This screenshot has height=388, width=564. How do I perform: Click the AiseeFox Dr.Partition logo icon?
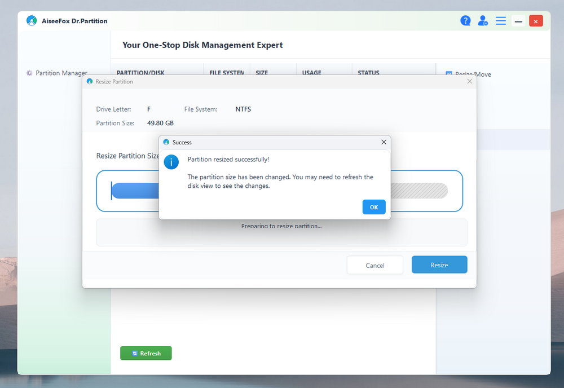coord(32,21)
